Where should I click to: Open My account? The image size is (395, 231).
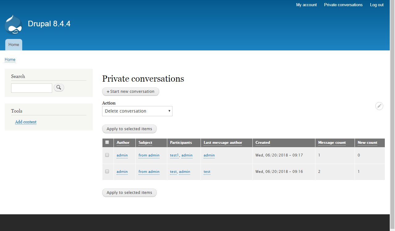pos(306,5)
